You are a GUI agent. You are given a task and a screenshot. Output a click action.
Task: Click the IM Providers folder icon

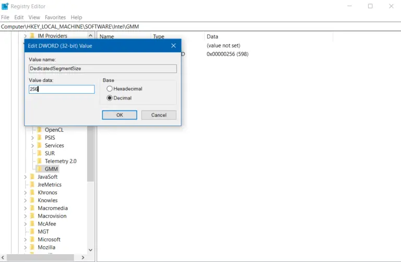(x=32, y=36)
